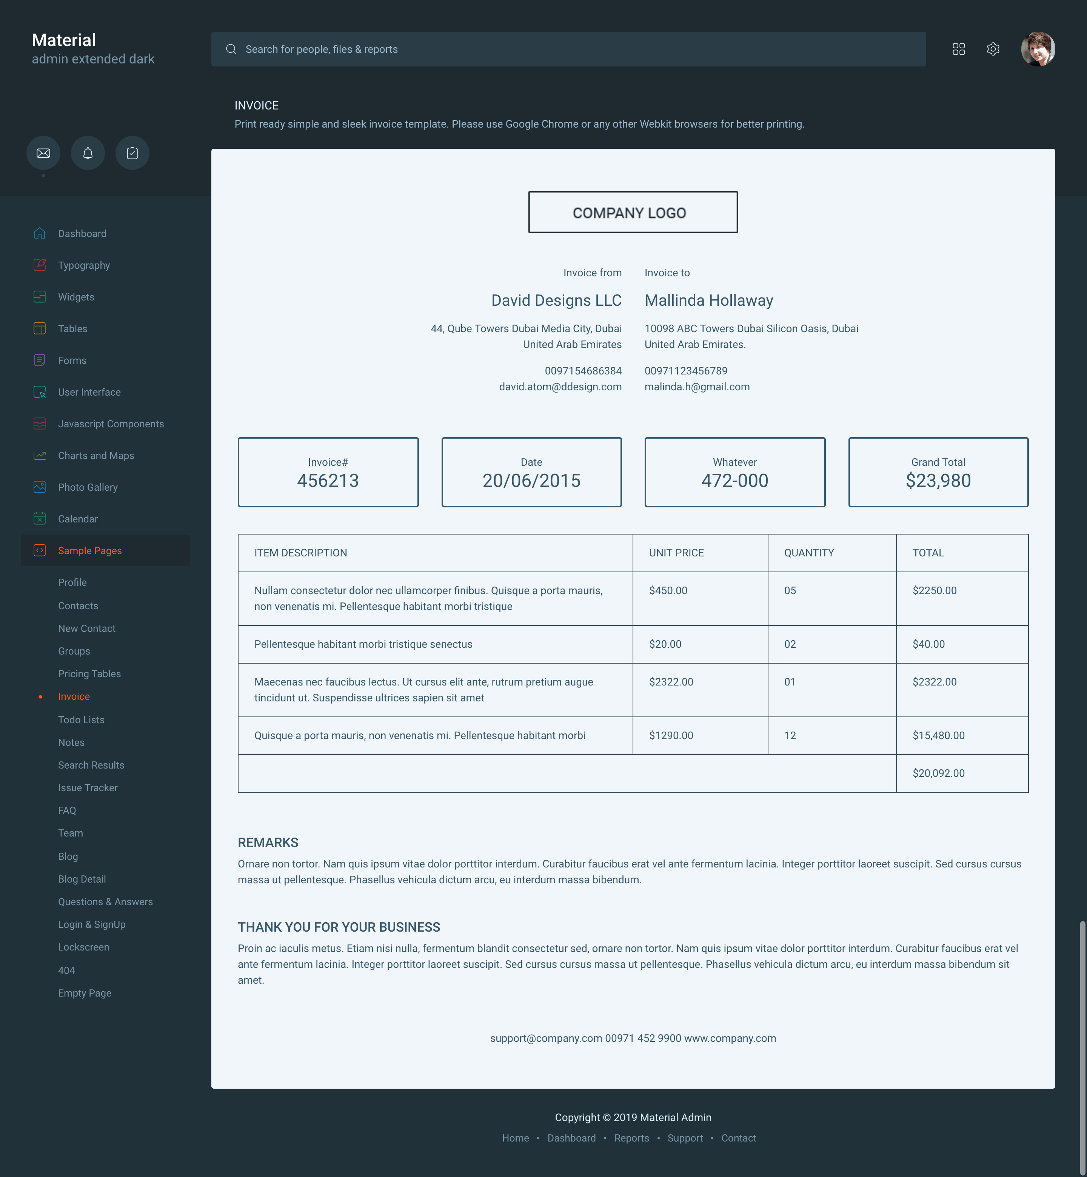The width and height of the screenshot is (1087, 1177).
Task: Click the search input field
Action: (568, 49)
